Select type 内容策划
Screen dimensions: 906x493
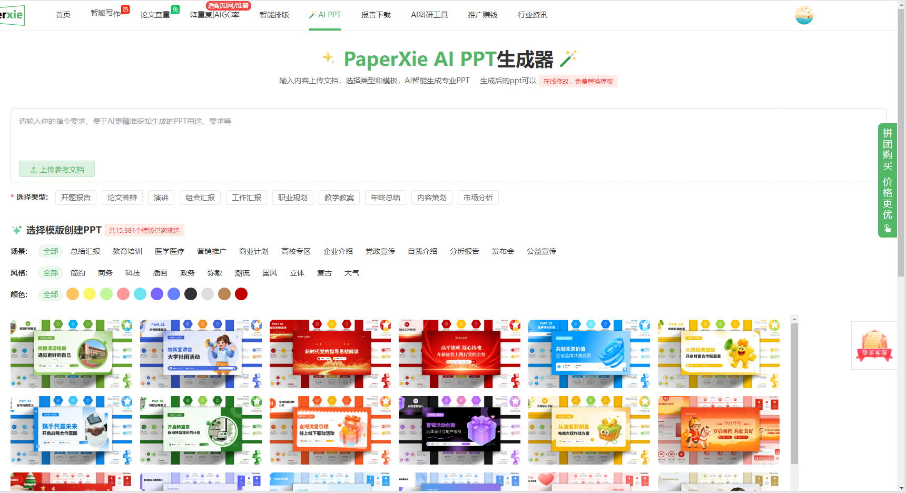[x=432, y=198]
